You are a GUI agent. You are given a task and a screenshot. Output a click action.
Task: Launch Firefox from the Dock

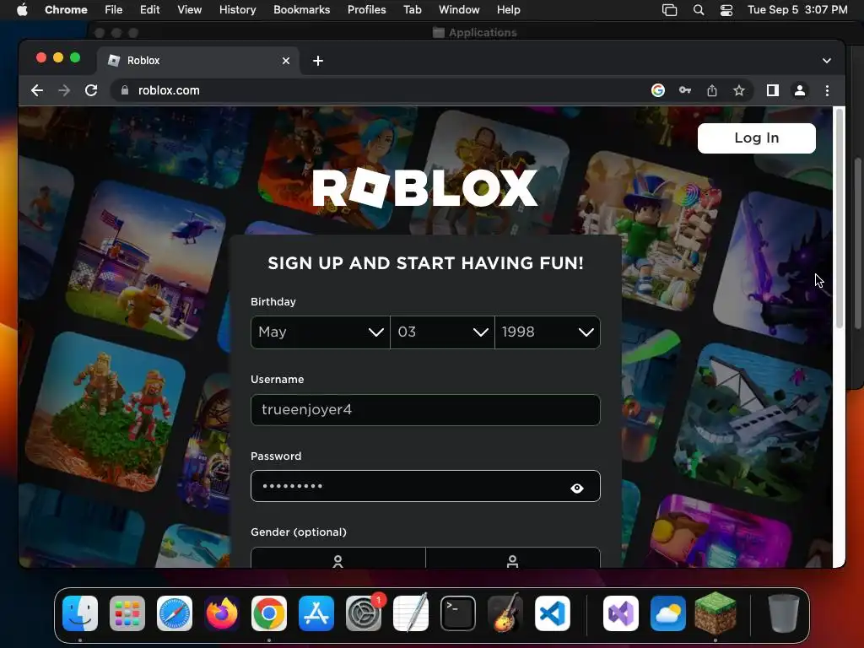point(222,613)
